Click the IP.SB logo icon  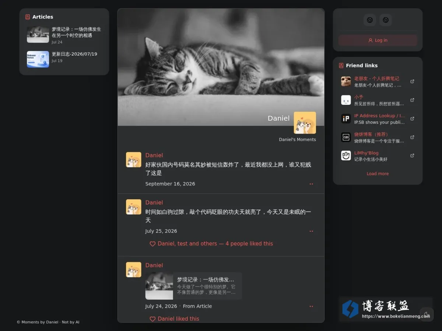tap(346, 118)
